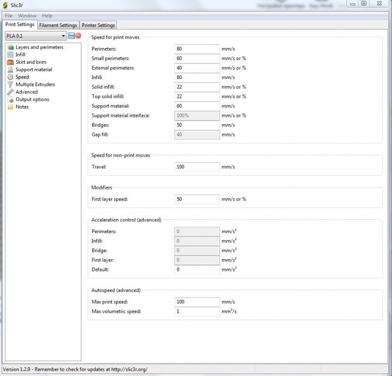Screen dimensions: 392x376
Task: Focus the Max volumetric speed field
Action: point(197,312)
